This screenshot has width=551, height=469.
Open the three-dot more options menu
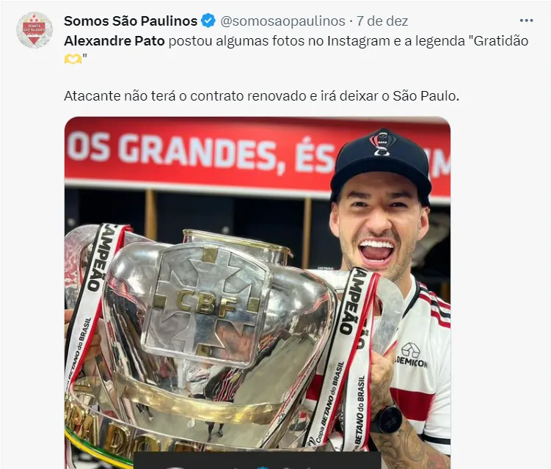[526, 21]
